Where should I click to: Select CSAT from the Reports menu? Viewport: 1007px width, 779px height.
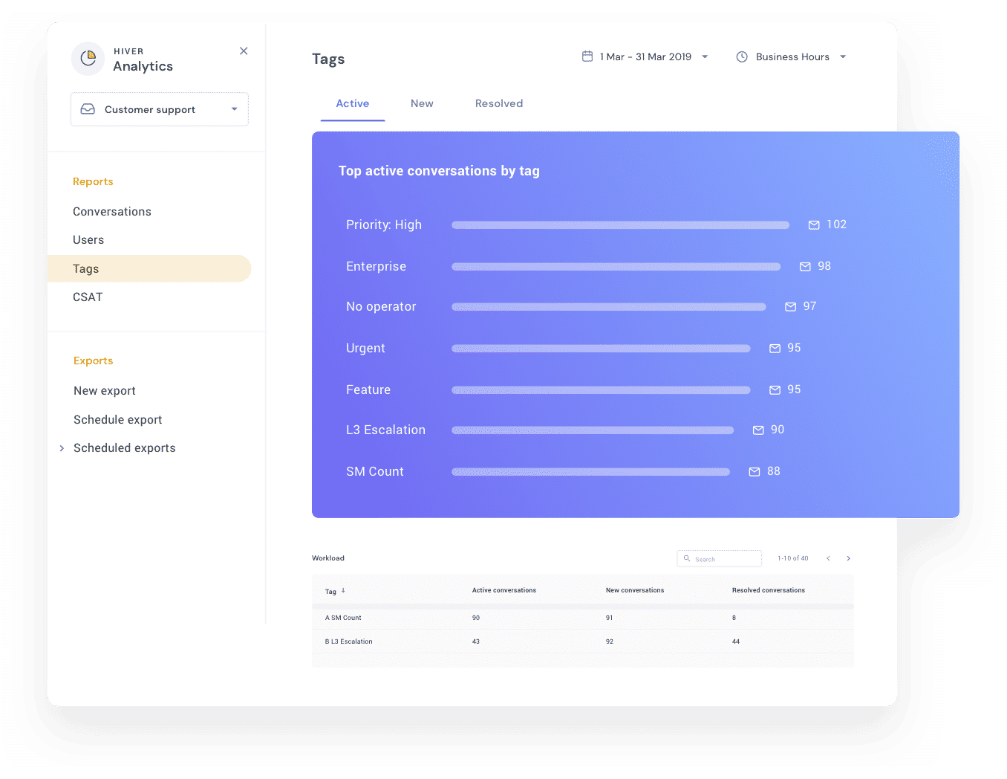click(88, 297)
